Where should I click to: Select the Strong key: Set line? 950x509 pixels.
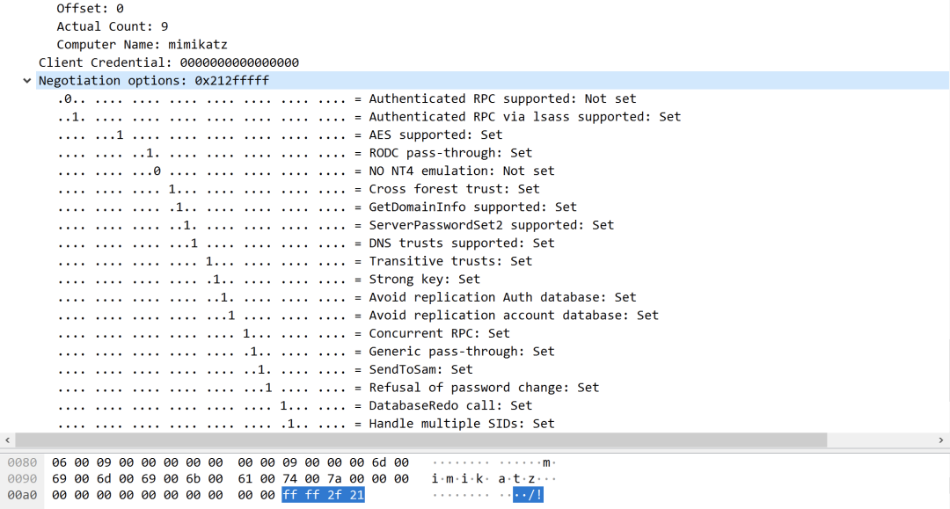269,279
